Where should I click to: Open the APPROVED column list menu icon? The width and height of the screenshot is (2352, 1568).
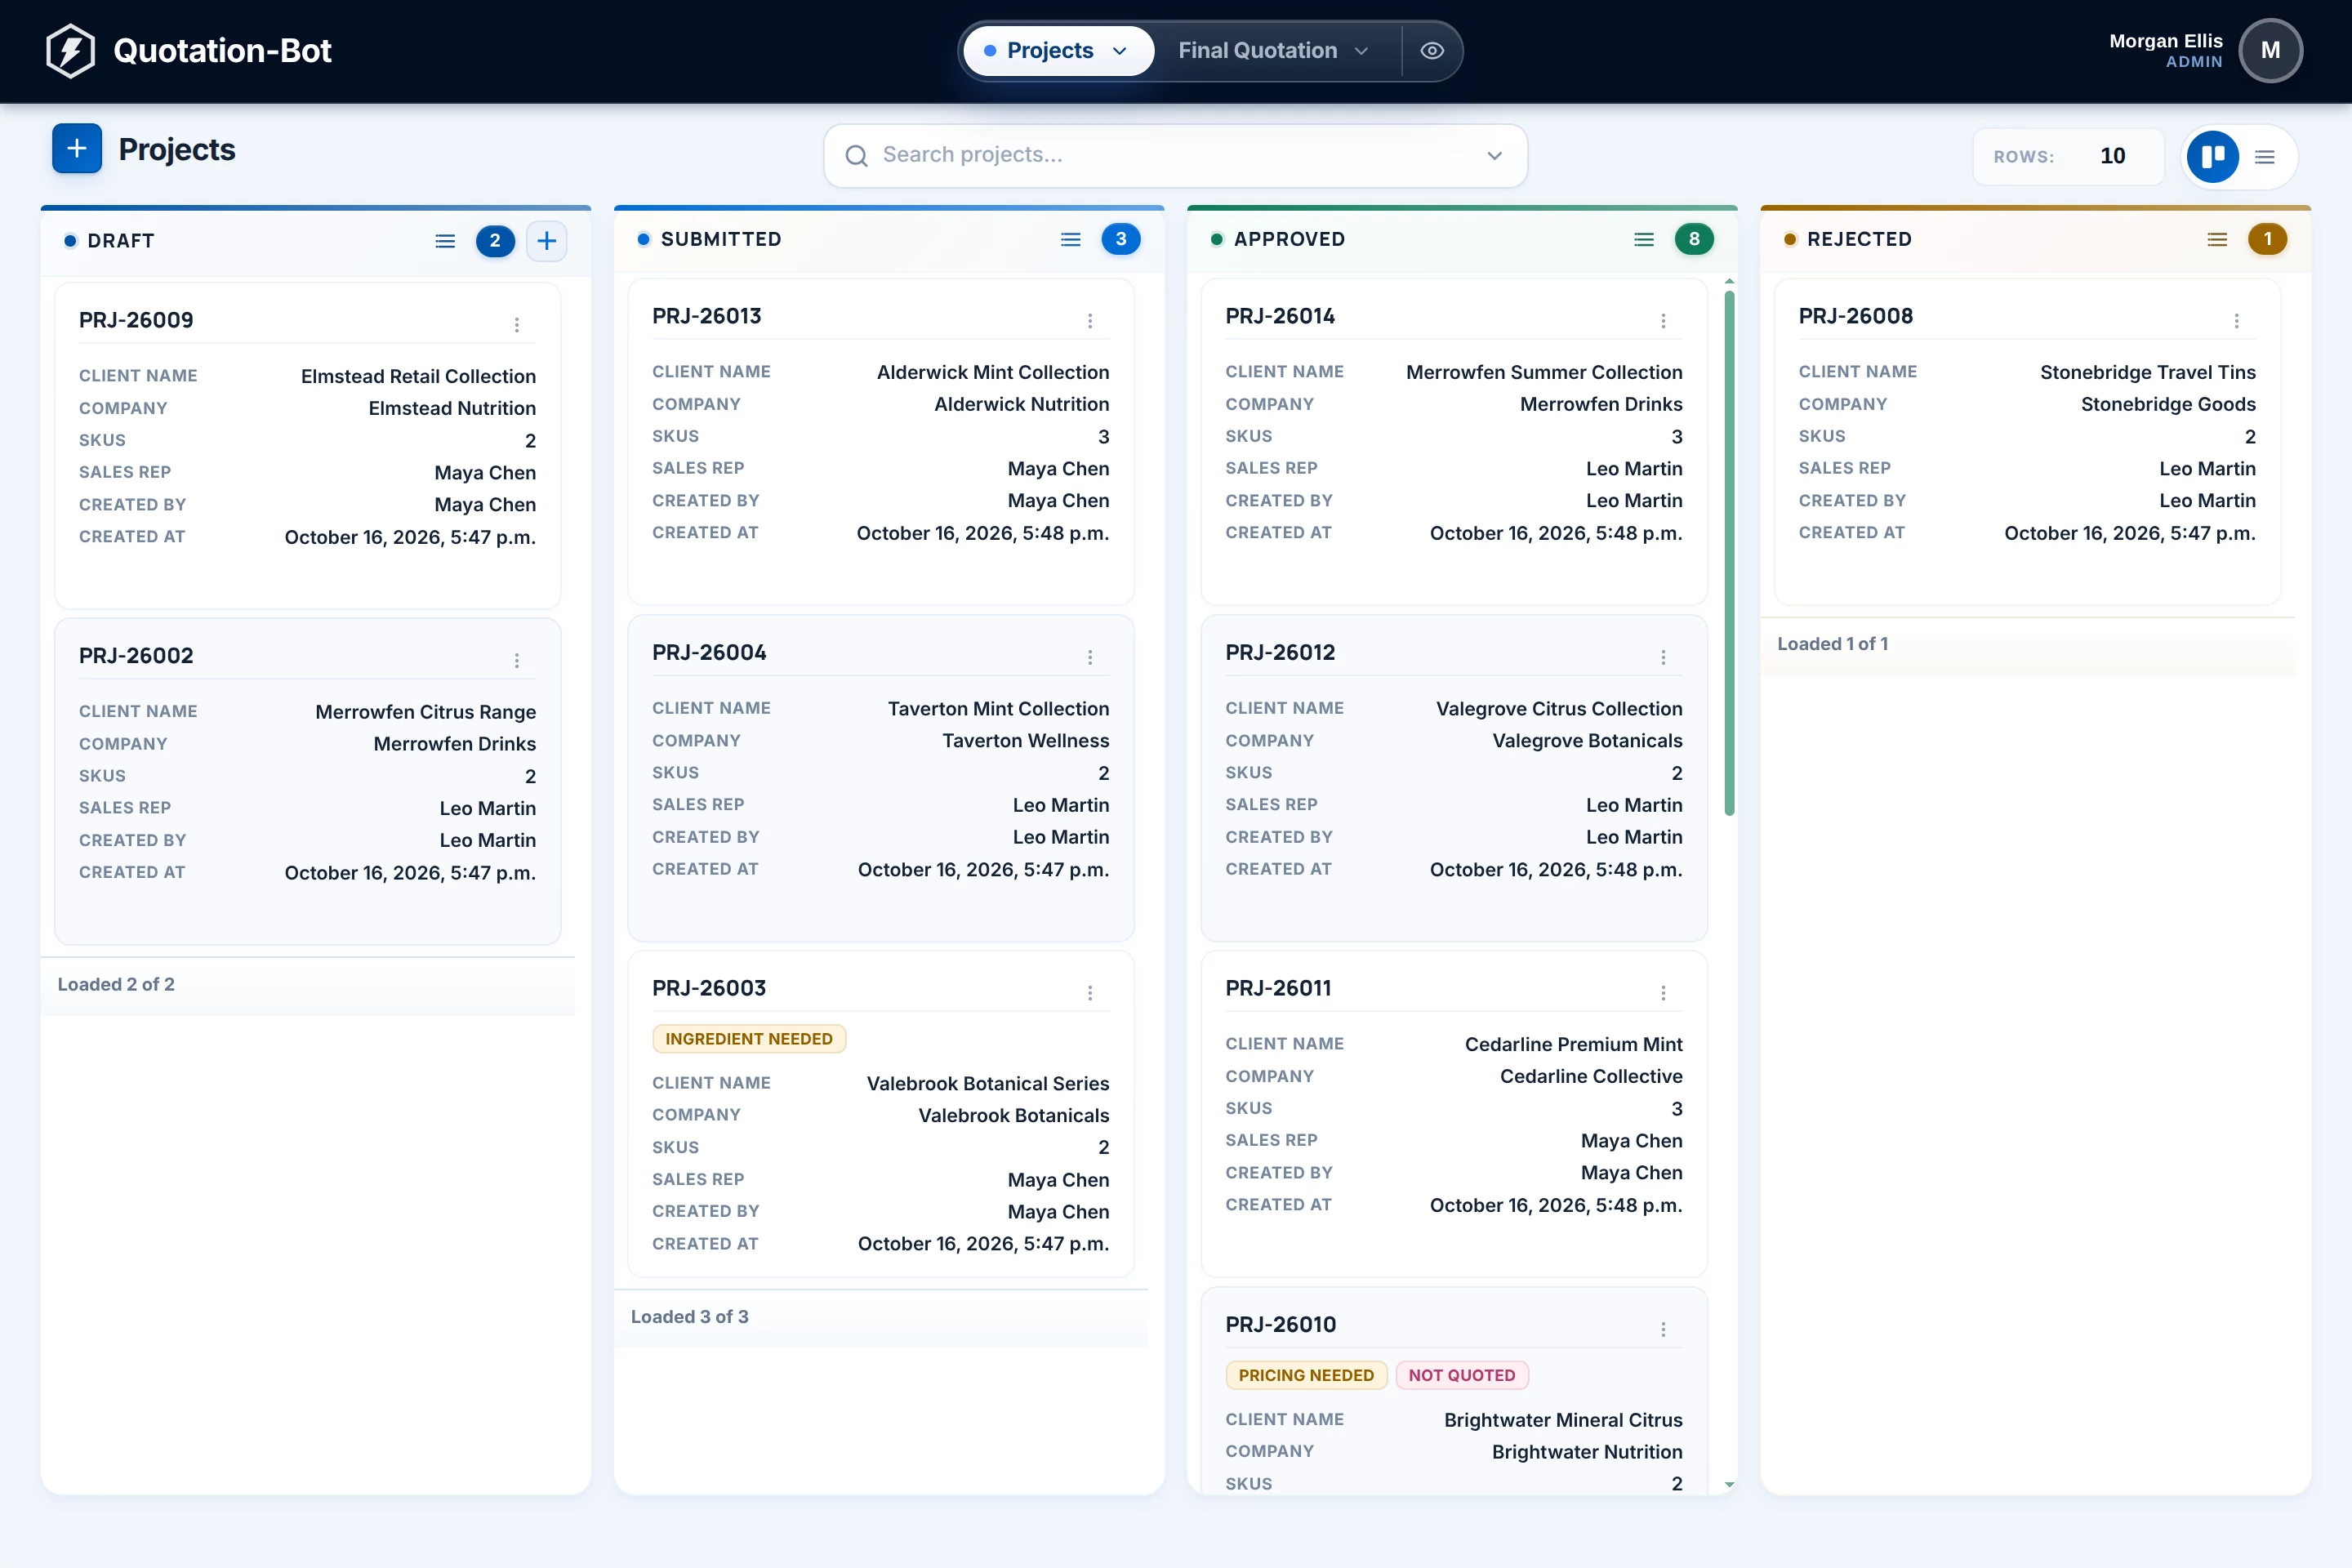pyautogui.click(x=1644, y=239)
